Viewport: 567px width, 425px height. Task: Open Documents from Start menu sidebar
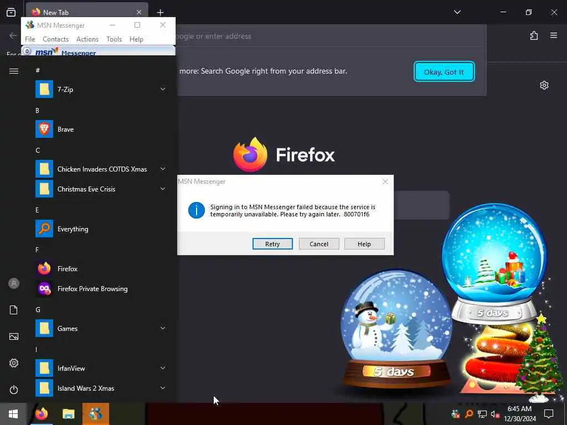point(14,310)
